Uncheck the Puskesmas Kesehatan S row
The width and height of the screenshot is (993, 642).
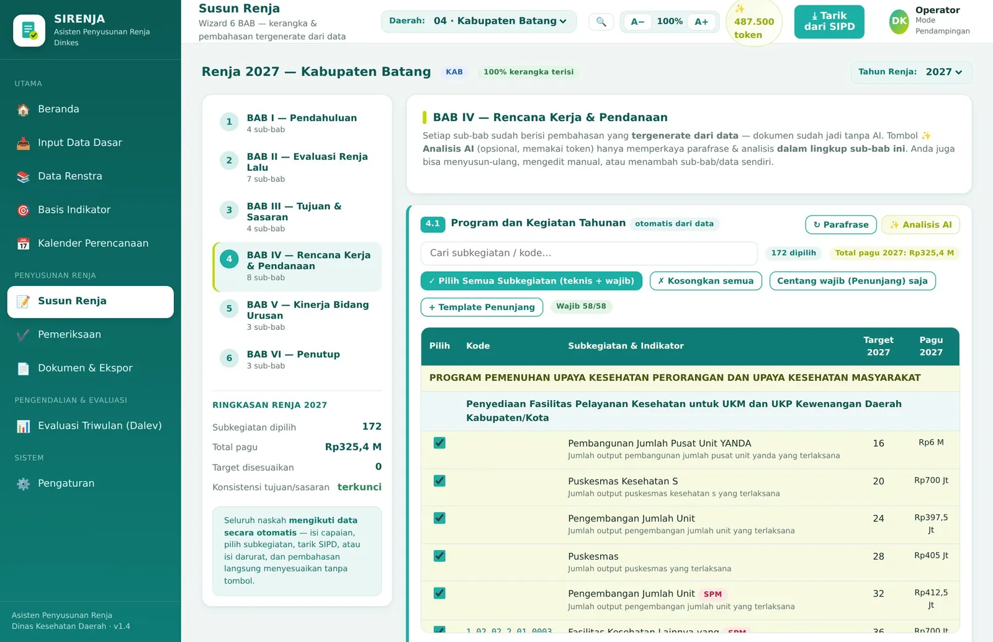pos(439,481)
